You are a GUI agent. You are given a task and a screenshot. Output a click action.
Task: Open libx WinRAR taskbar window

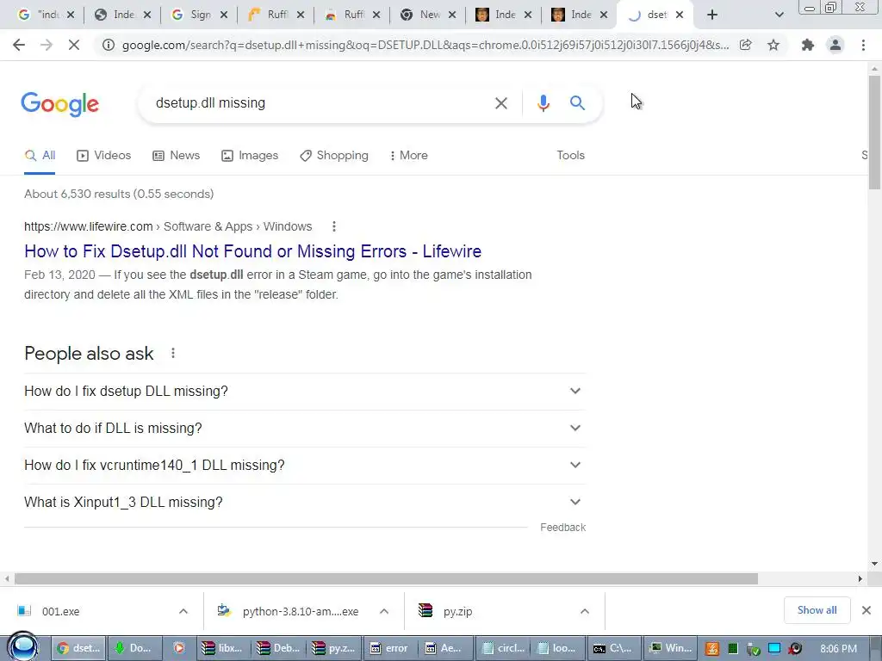tap(223, 649)
